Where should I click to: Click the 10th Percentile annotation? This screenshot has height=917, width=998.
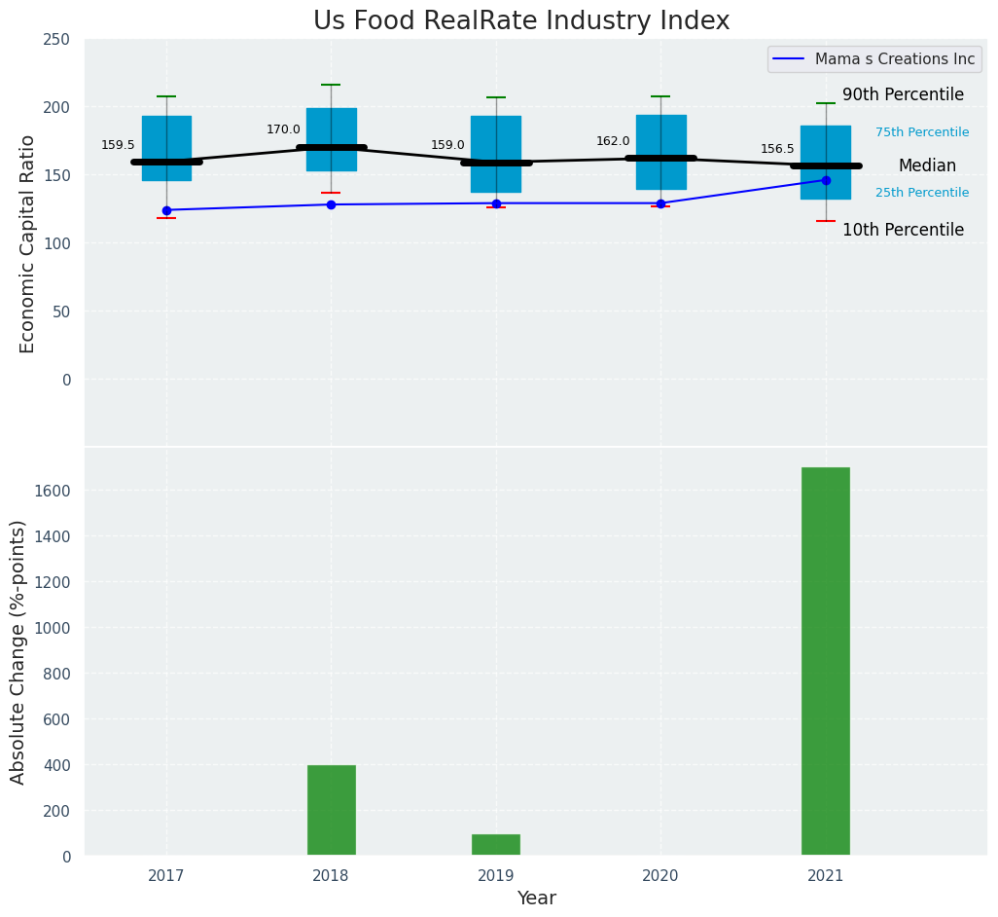point(903,231)
